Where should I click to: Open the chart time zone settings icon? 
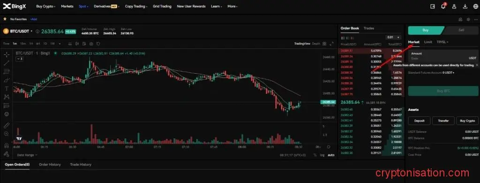pos(329,147)
